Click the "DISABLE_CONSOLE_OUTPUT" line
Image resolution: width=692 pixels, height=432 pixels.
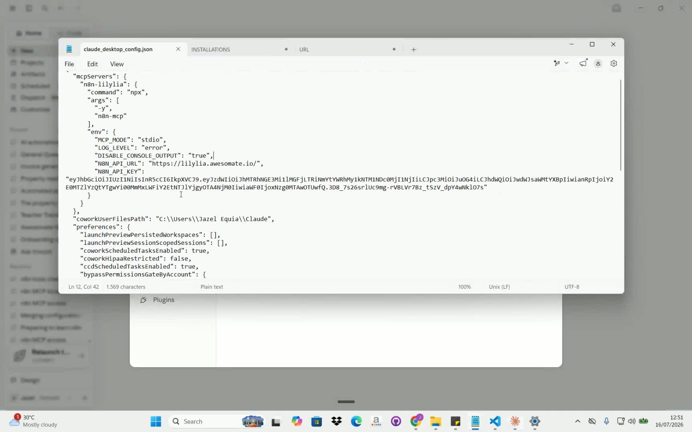[154, 156]
